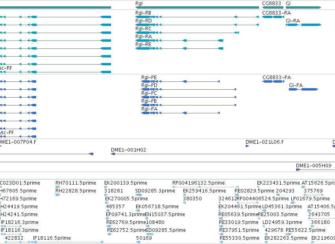The height and width of the screenshot is (244, 335).
Task: Open the LD24959.3prime EST
Action: point(264,226)
